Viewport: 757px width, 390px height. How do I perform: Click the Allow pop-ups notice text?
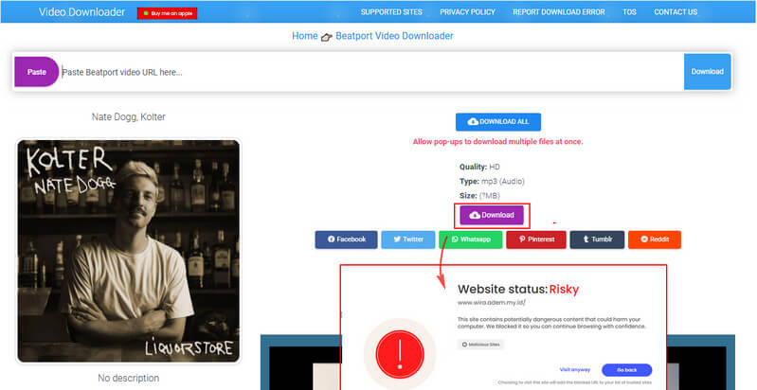coord(497,142)
